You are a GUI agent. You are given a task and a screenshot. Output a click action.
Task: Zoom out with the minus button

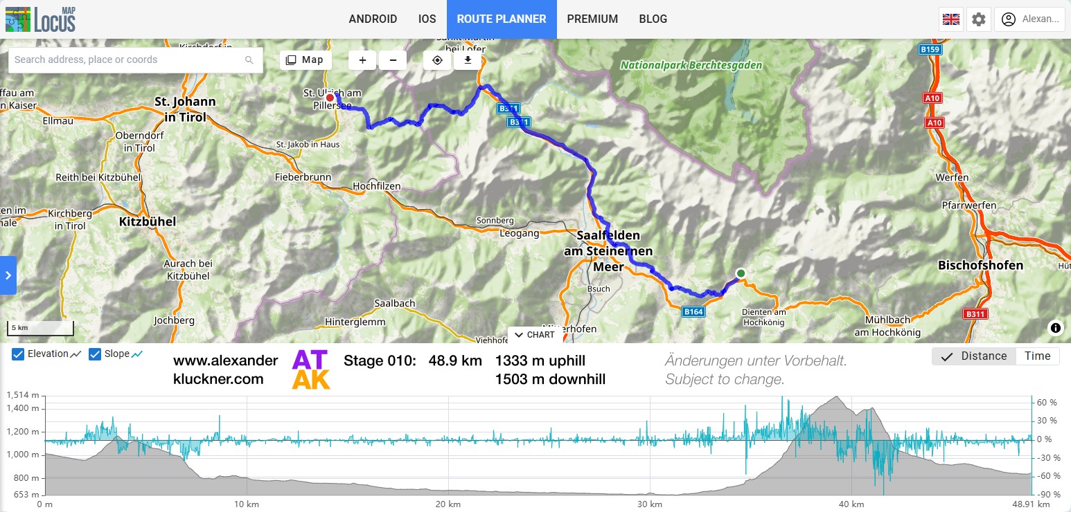pos(393,60)
